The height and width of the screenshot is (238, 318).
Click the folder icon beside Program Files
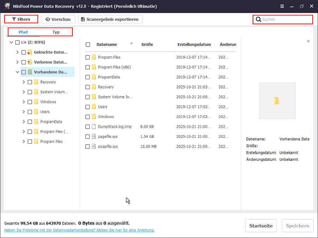[x=93, y=57]
